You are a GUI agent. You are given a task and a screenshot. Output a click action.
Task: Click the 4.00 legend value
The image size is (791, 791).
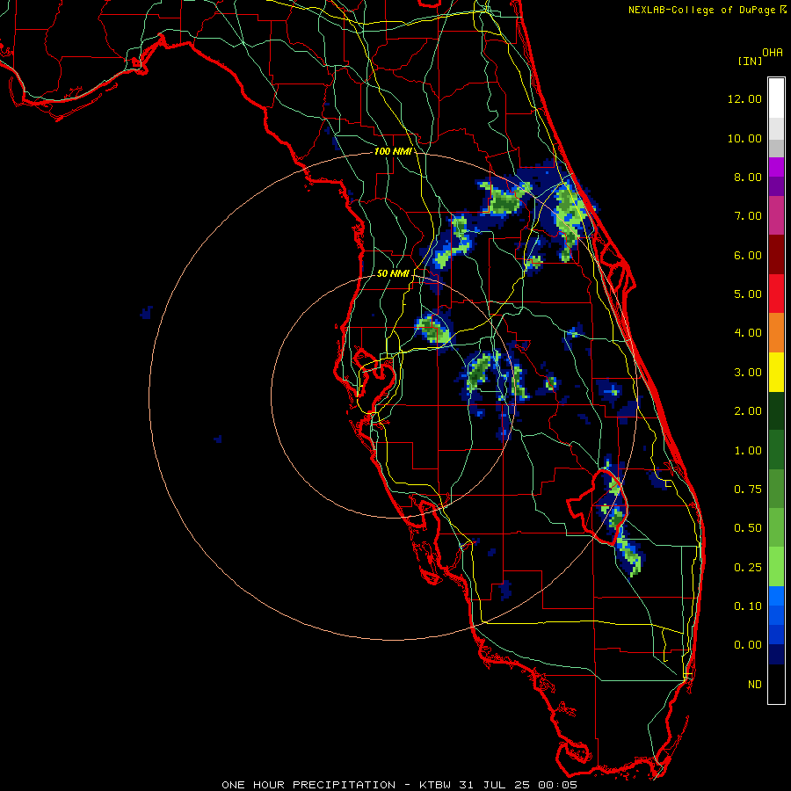coord(748,333)
